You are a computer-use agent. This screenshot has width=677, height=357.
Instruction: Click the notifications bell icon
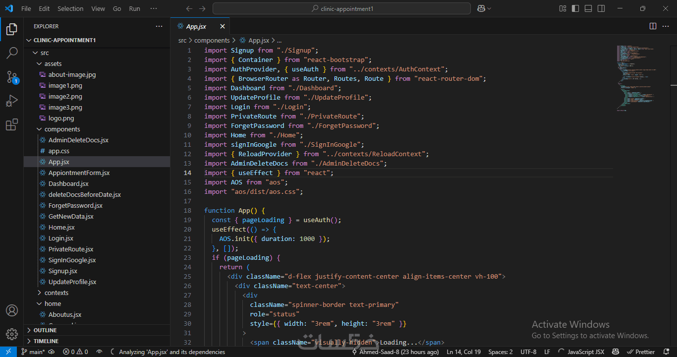tap(667, 352)
